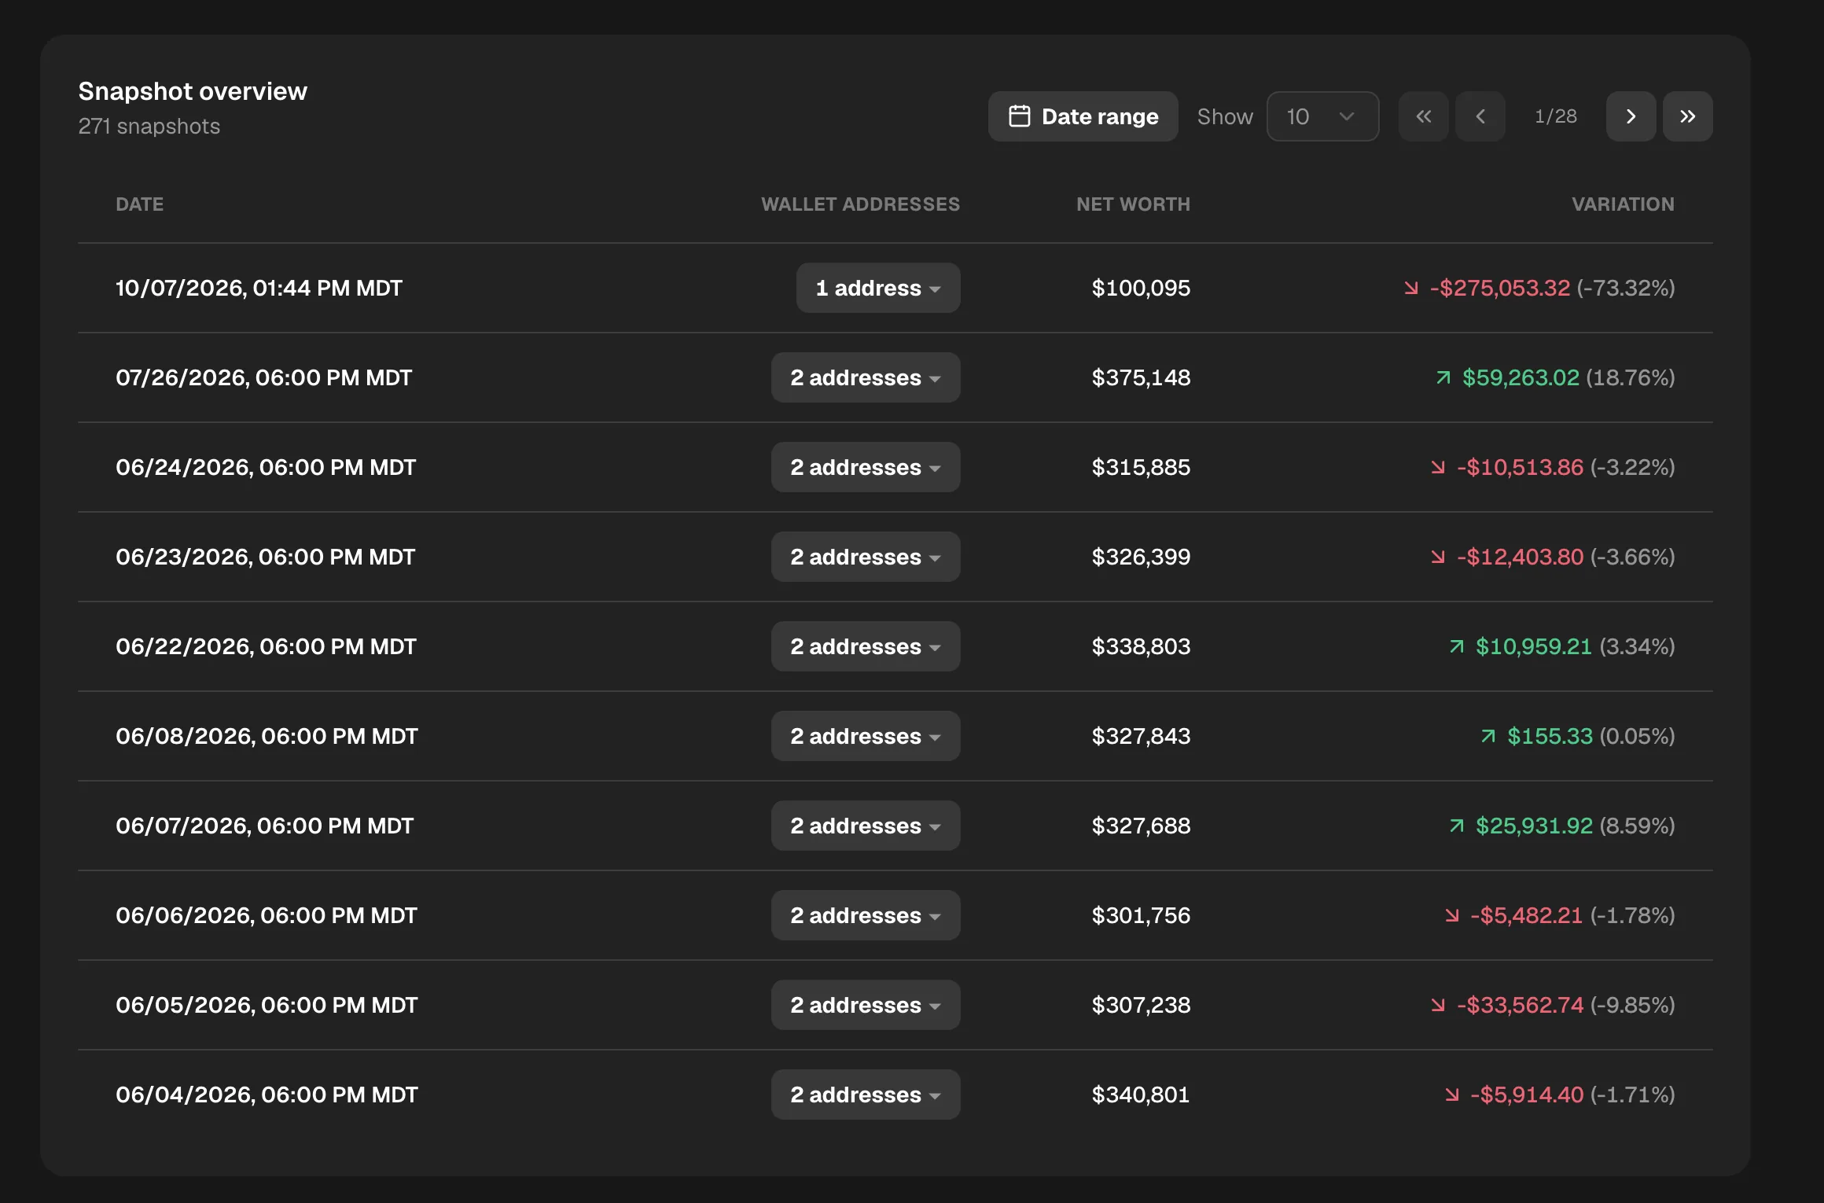
Task: Click the WALLET ADDRESSES column header
Action: tap(860, 204)
